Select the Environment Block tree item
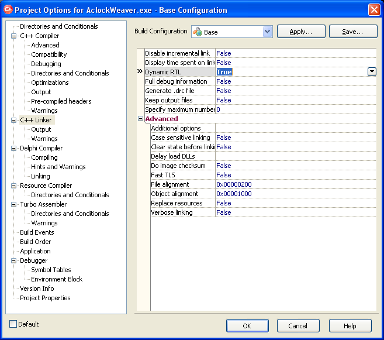The image size is (384, 340). pyautogui.click(x=57, y=279)
